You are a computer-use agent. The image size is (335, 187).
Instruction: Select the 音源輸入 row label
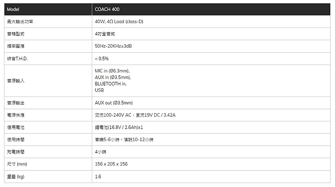15,81
